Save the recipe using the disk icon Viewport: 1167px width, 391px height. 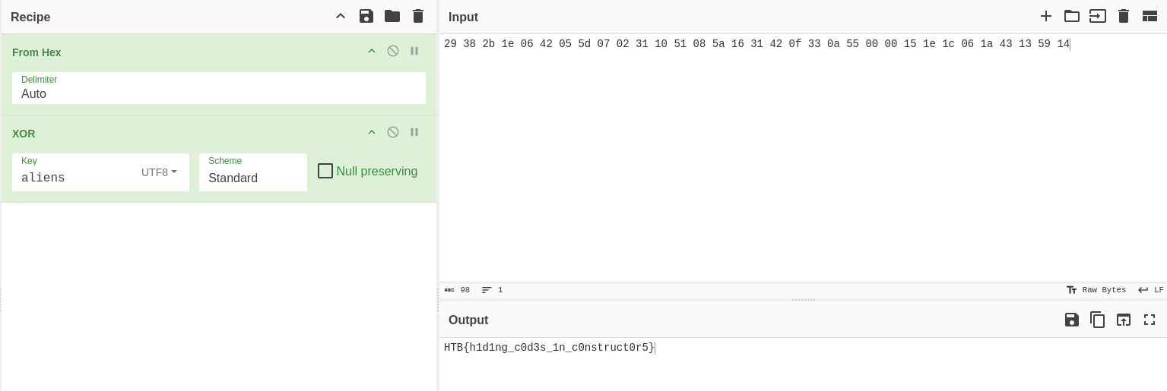(x=366, y=16)
